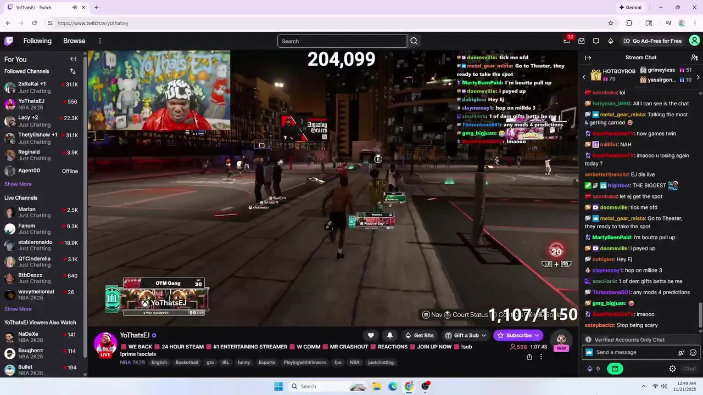Select the English tag
This screenshot has height=395, width=703.
coord(159,363)
